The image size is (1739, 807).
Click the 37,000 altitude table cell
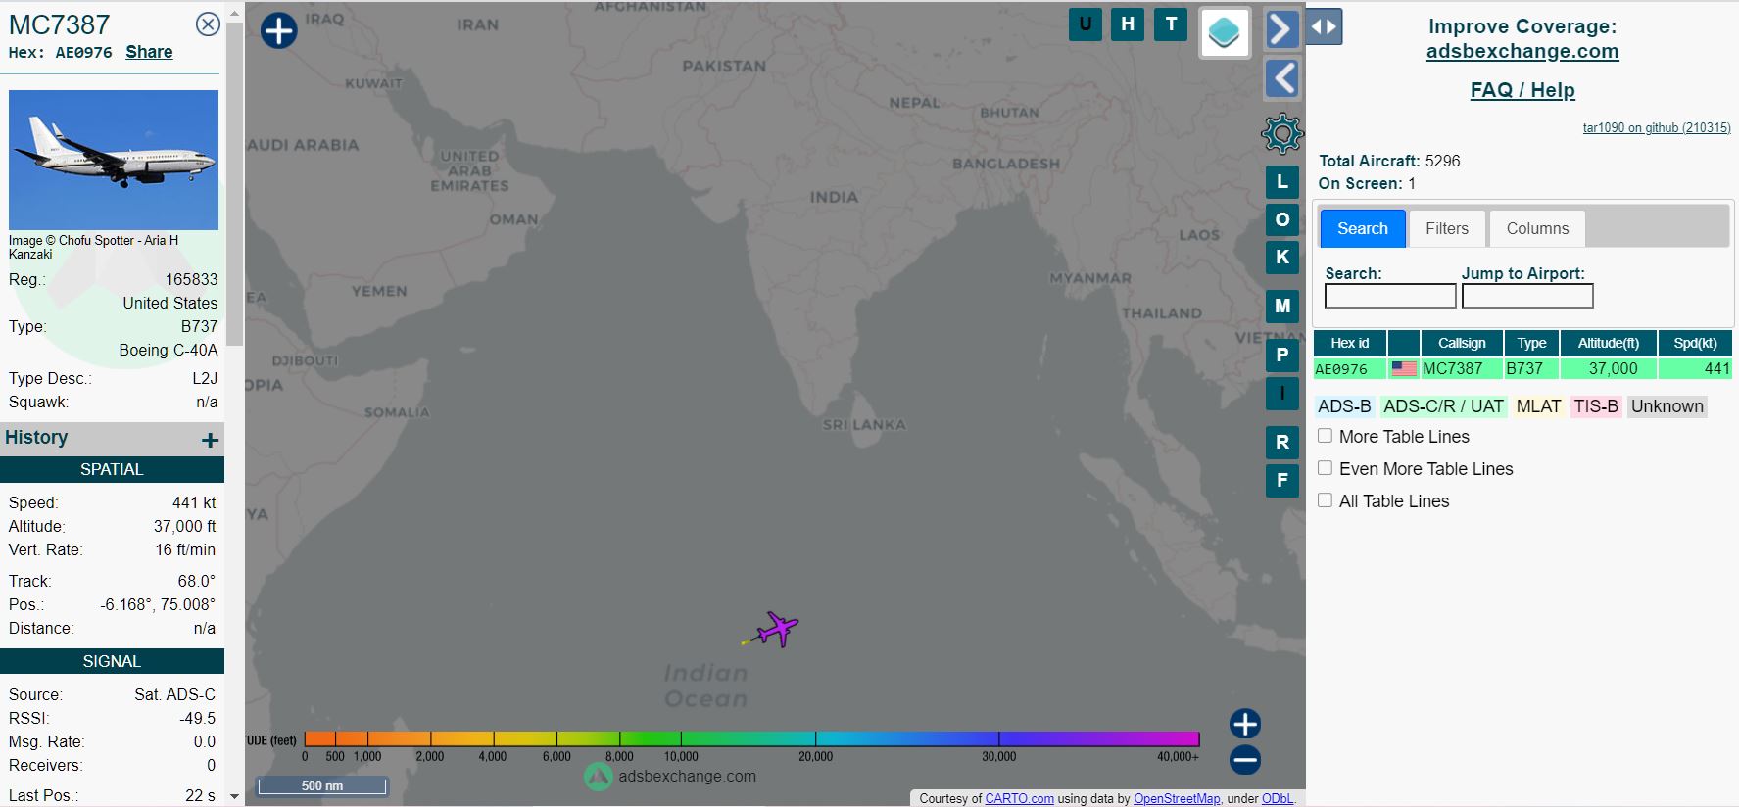1608,369
